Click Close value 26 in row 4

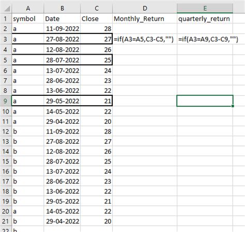[97, 49]
